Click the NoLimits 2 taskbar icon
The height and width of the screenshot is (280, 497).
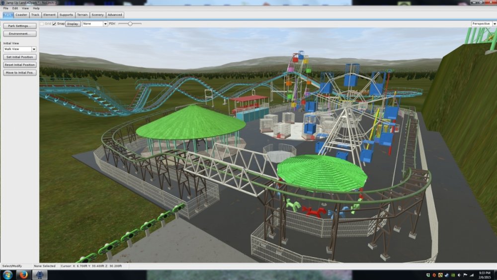click(x=40, y=275)
